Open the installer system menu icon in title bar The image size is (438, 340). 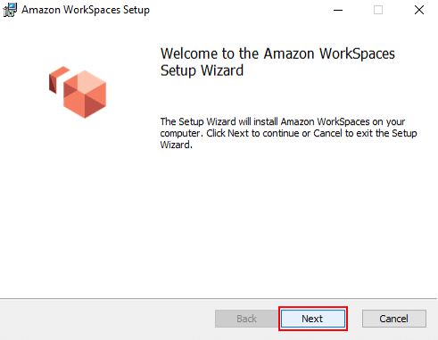(10, 10)
